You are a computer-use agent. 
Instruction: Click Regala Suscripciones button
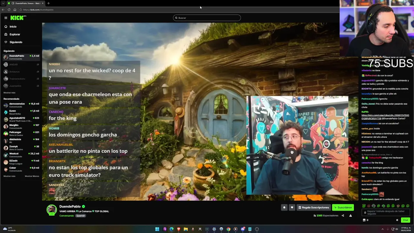(x=314, y=207)
